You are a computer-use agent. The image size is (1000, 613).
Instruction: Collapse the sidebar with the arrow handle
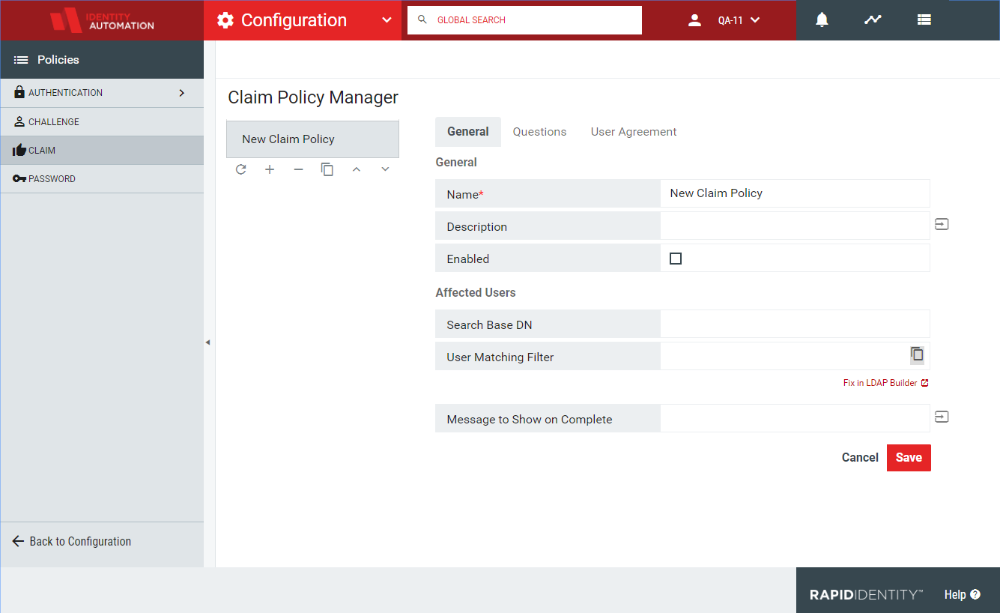click(207, 342)
